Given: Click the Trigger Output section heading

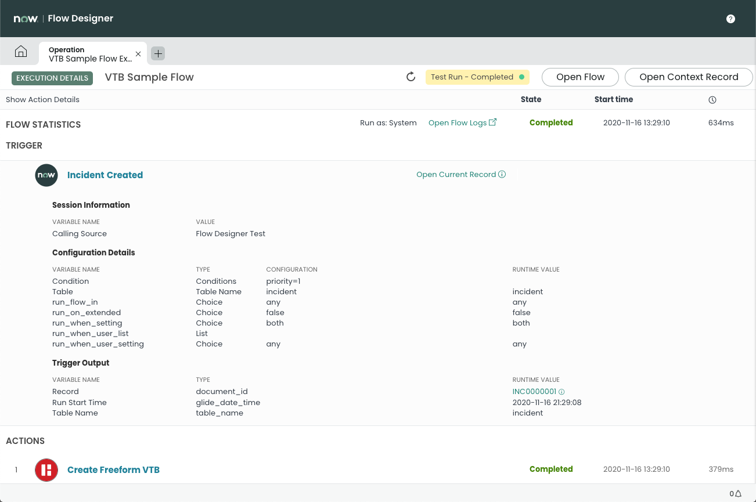Looking at the screenshot, I should point(81,363).
